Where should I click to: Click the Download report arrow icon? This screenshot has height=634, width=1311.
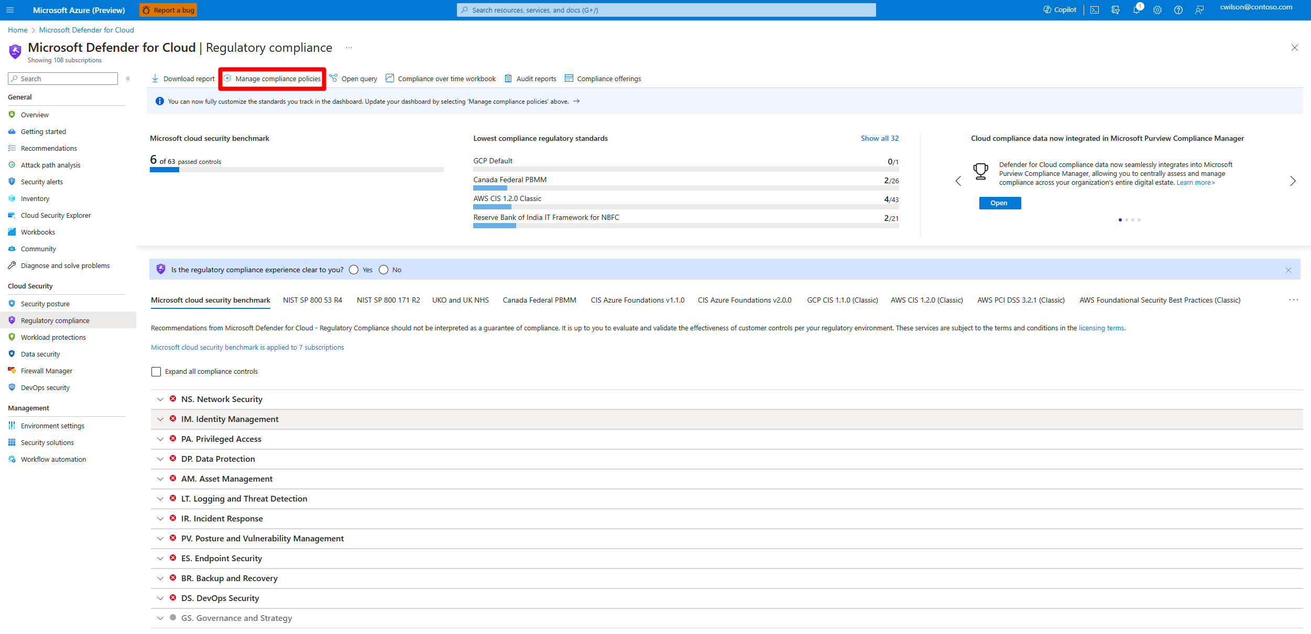[x=155, y=79]
